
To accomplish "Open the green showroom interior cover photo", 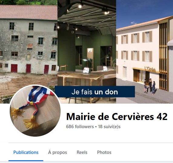I will [x=87, y=44].
